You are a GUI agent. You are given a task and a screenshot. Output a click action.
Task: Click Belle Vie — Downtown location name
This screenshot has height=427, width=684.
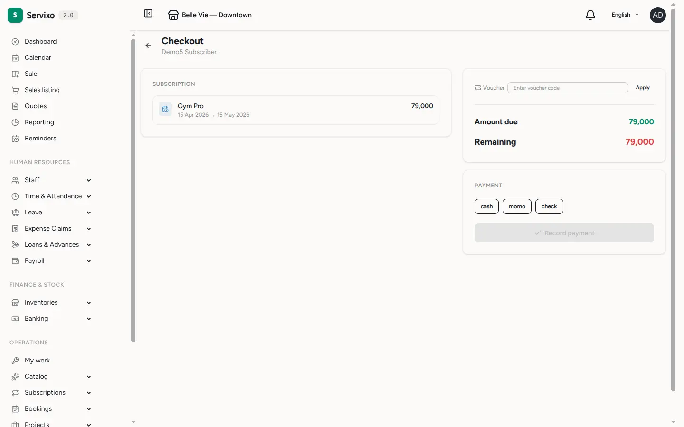click(x=217, y=15)
